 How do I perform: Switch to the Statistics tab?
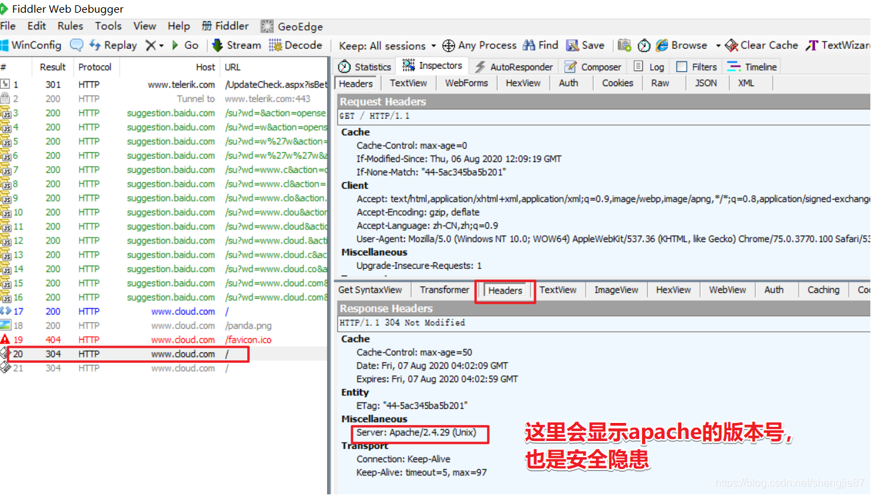365,67
